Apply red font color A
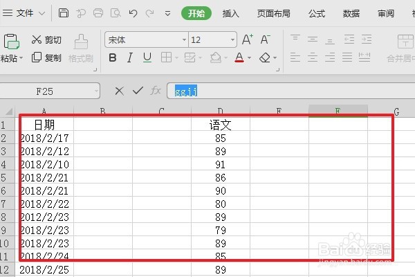The width and height of the screenshot is (415, 277). click(x=239, y=57)
